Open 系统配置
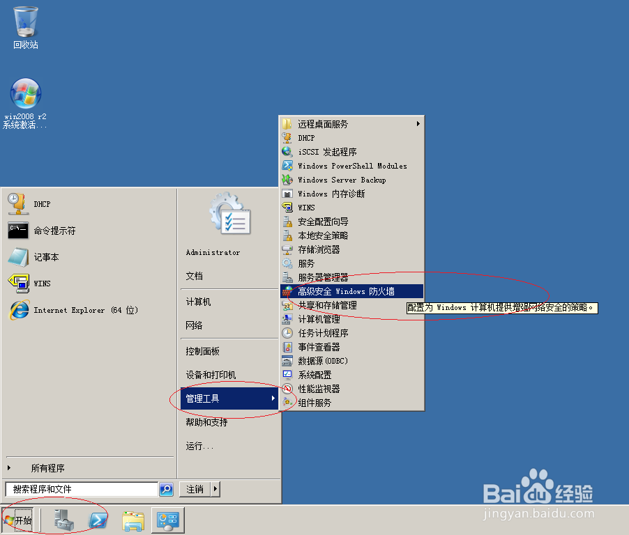629x535 pixels. [351, 375]
